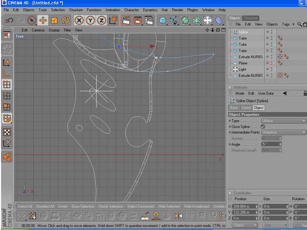Render in Picture Viewer
Viewport: 307px width, 230px height.
coord(138,20)
